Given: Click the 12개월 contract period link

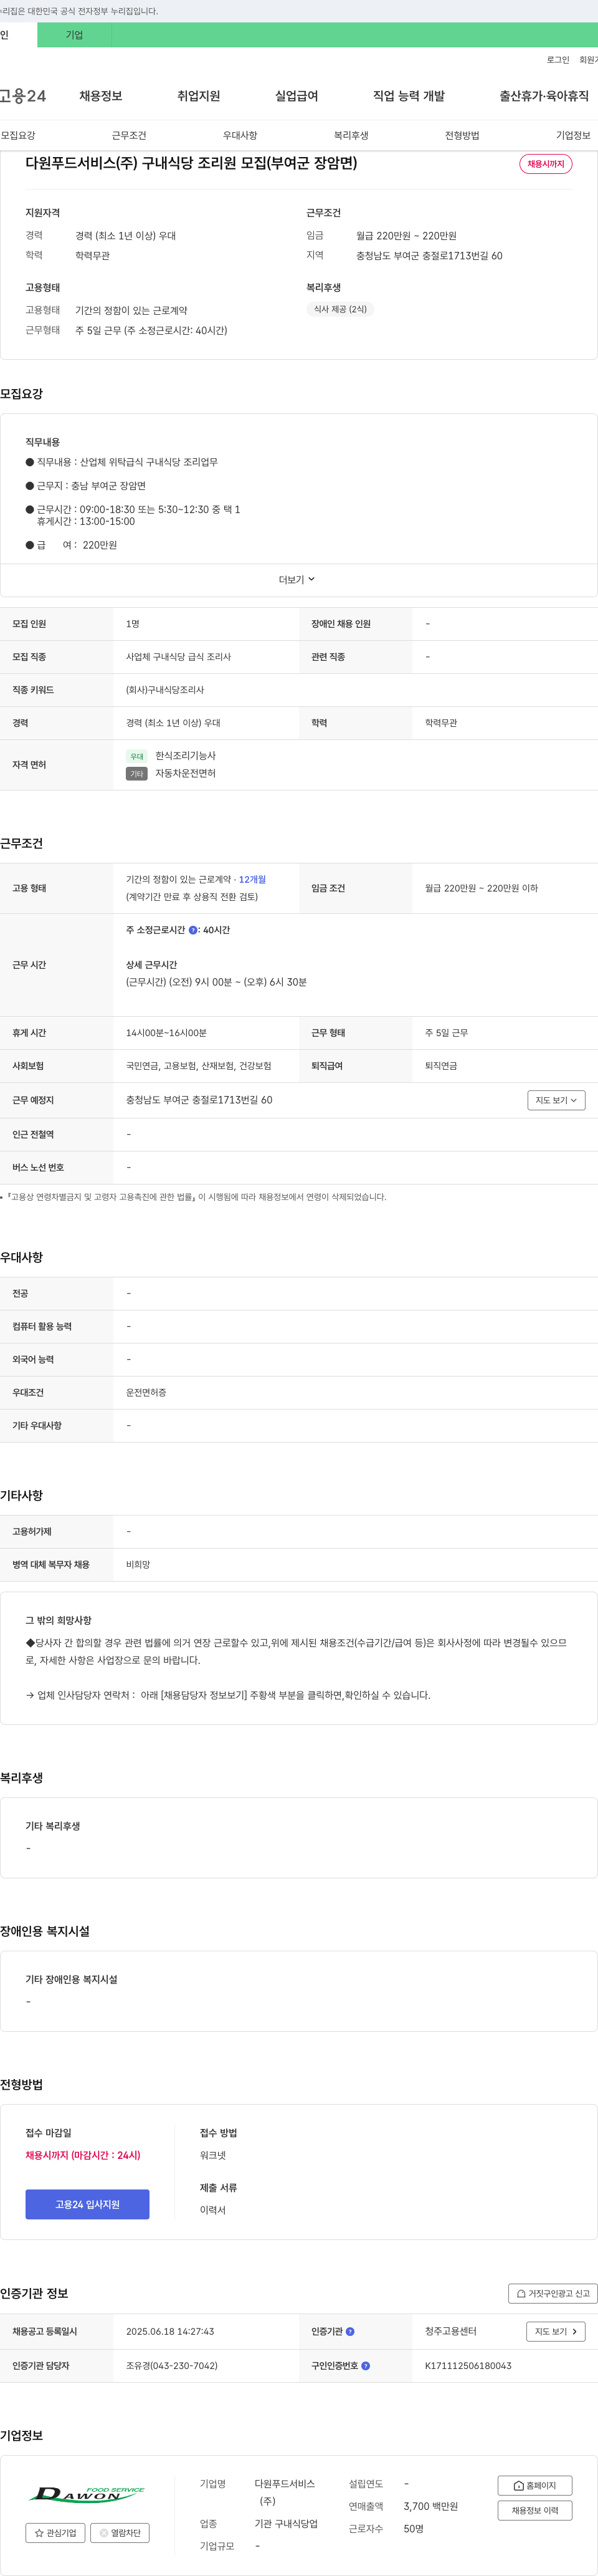Looking at the screenshot, I should 252,879.
